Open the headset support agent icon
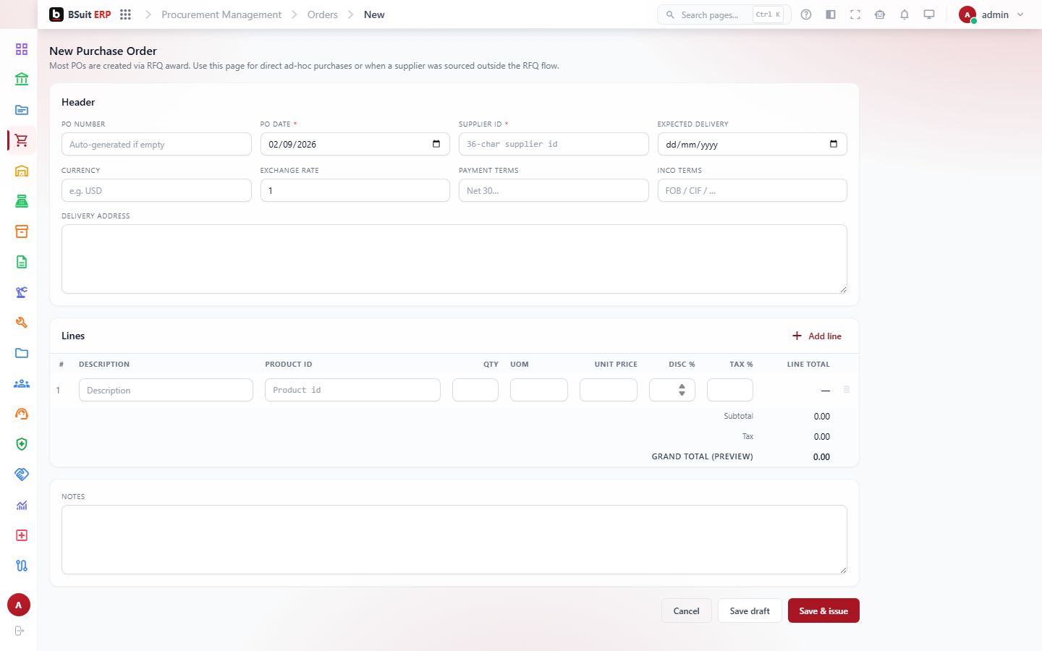 [22, 414]
